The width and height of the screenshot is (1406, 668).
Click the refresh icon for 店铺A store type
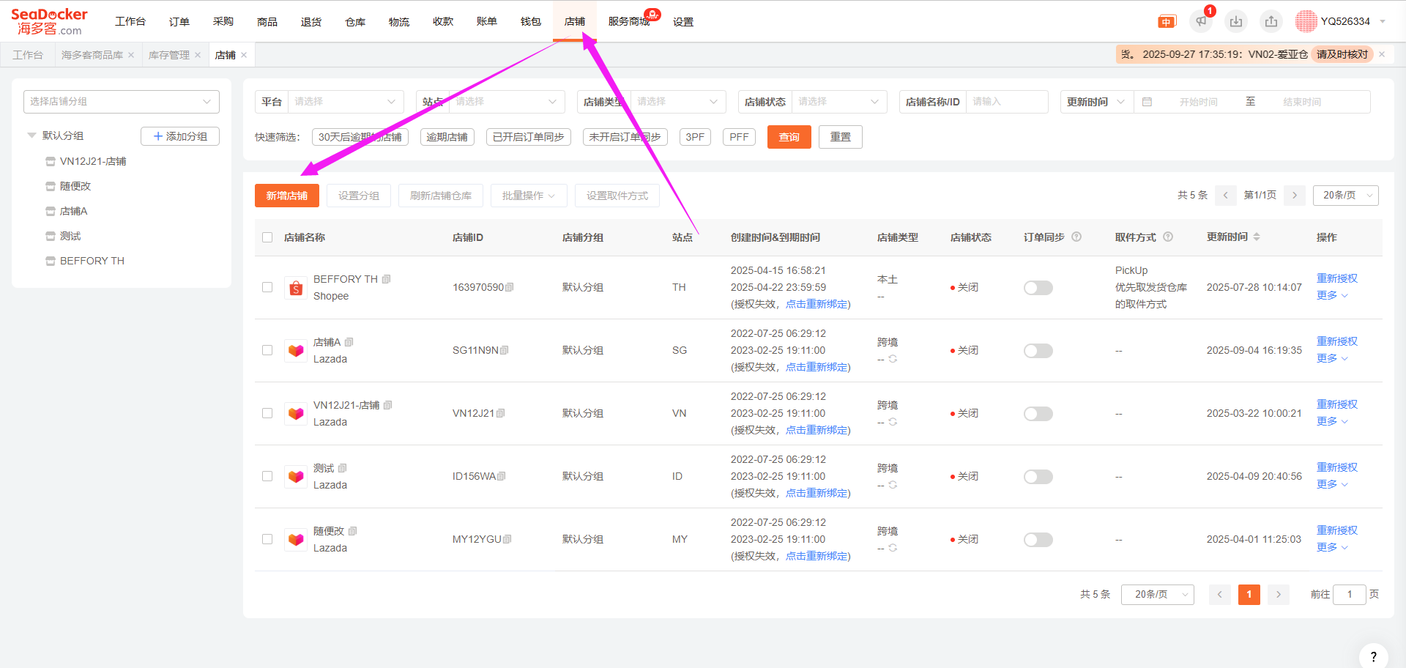point(893,359)
